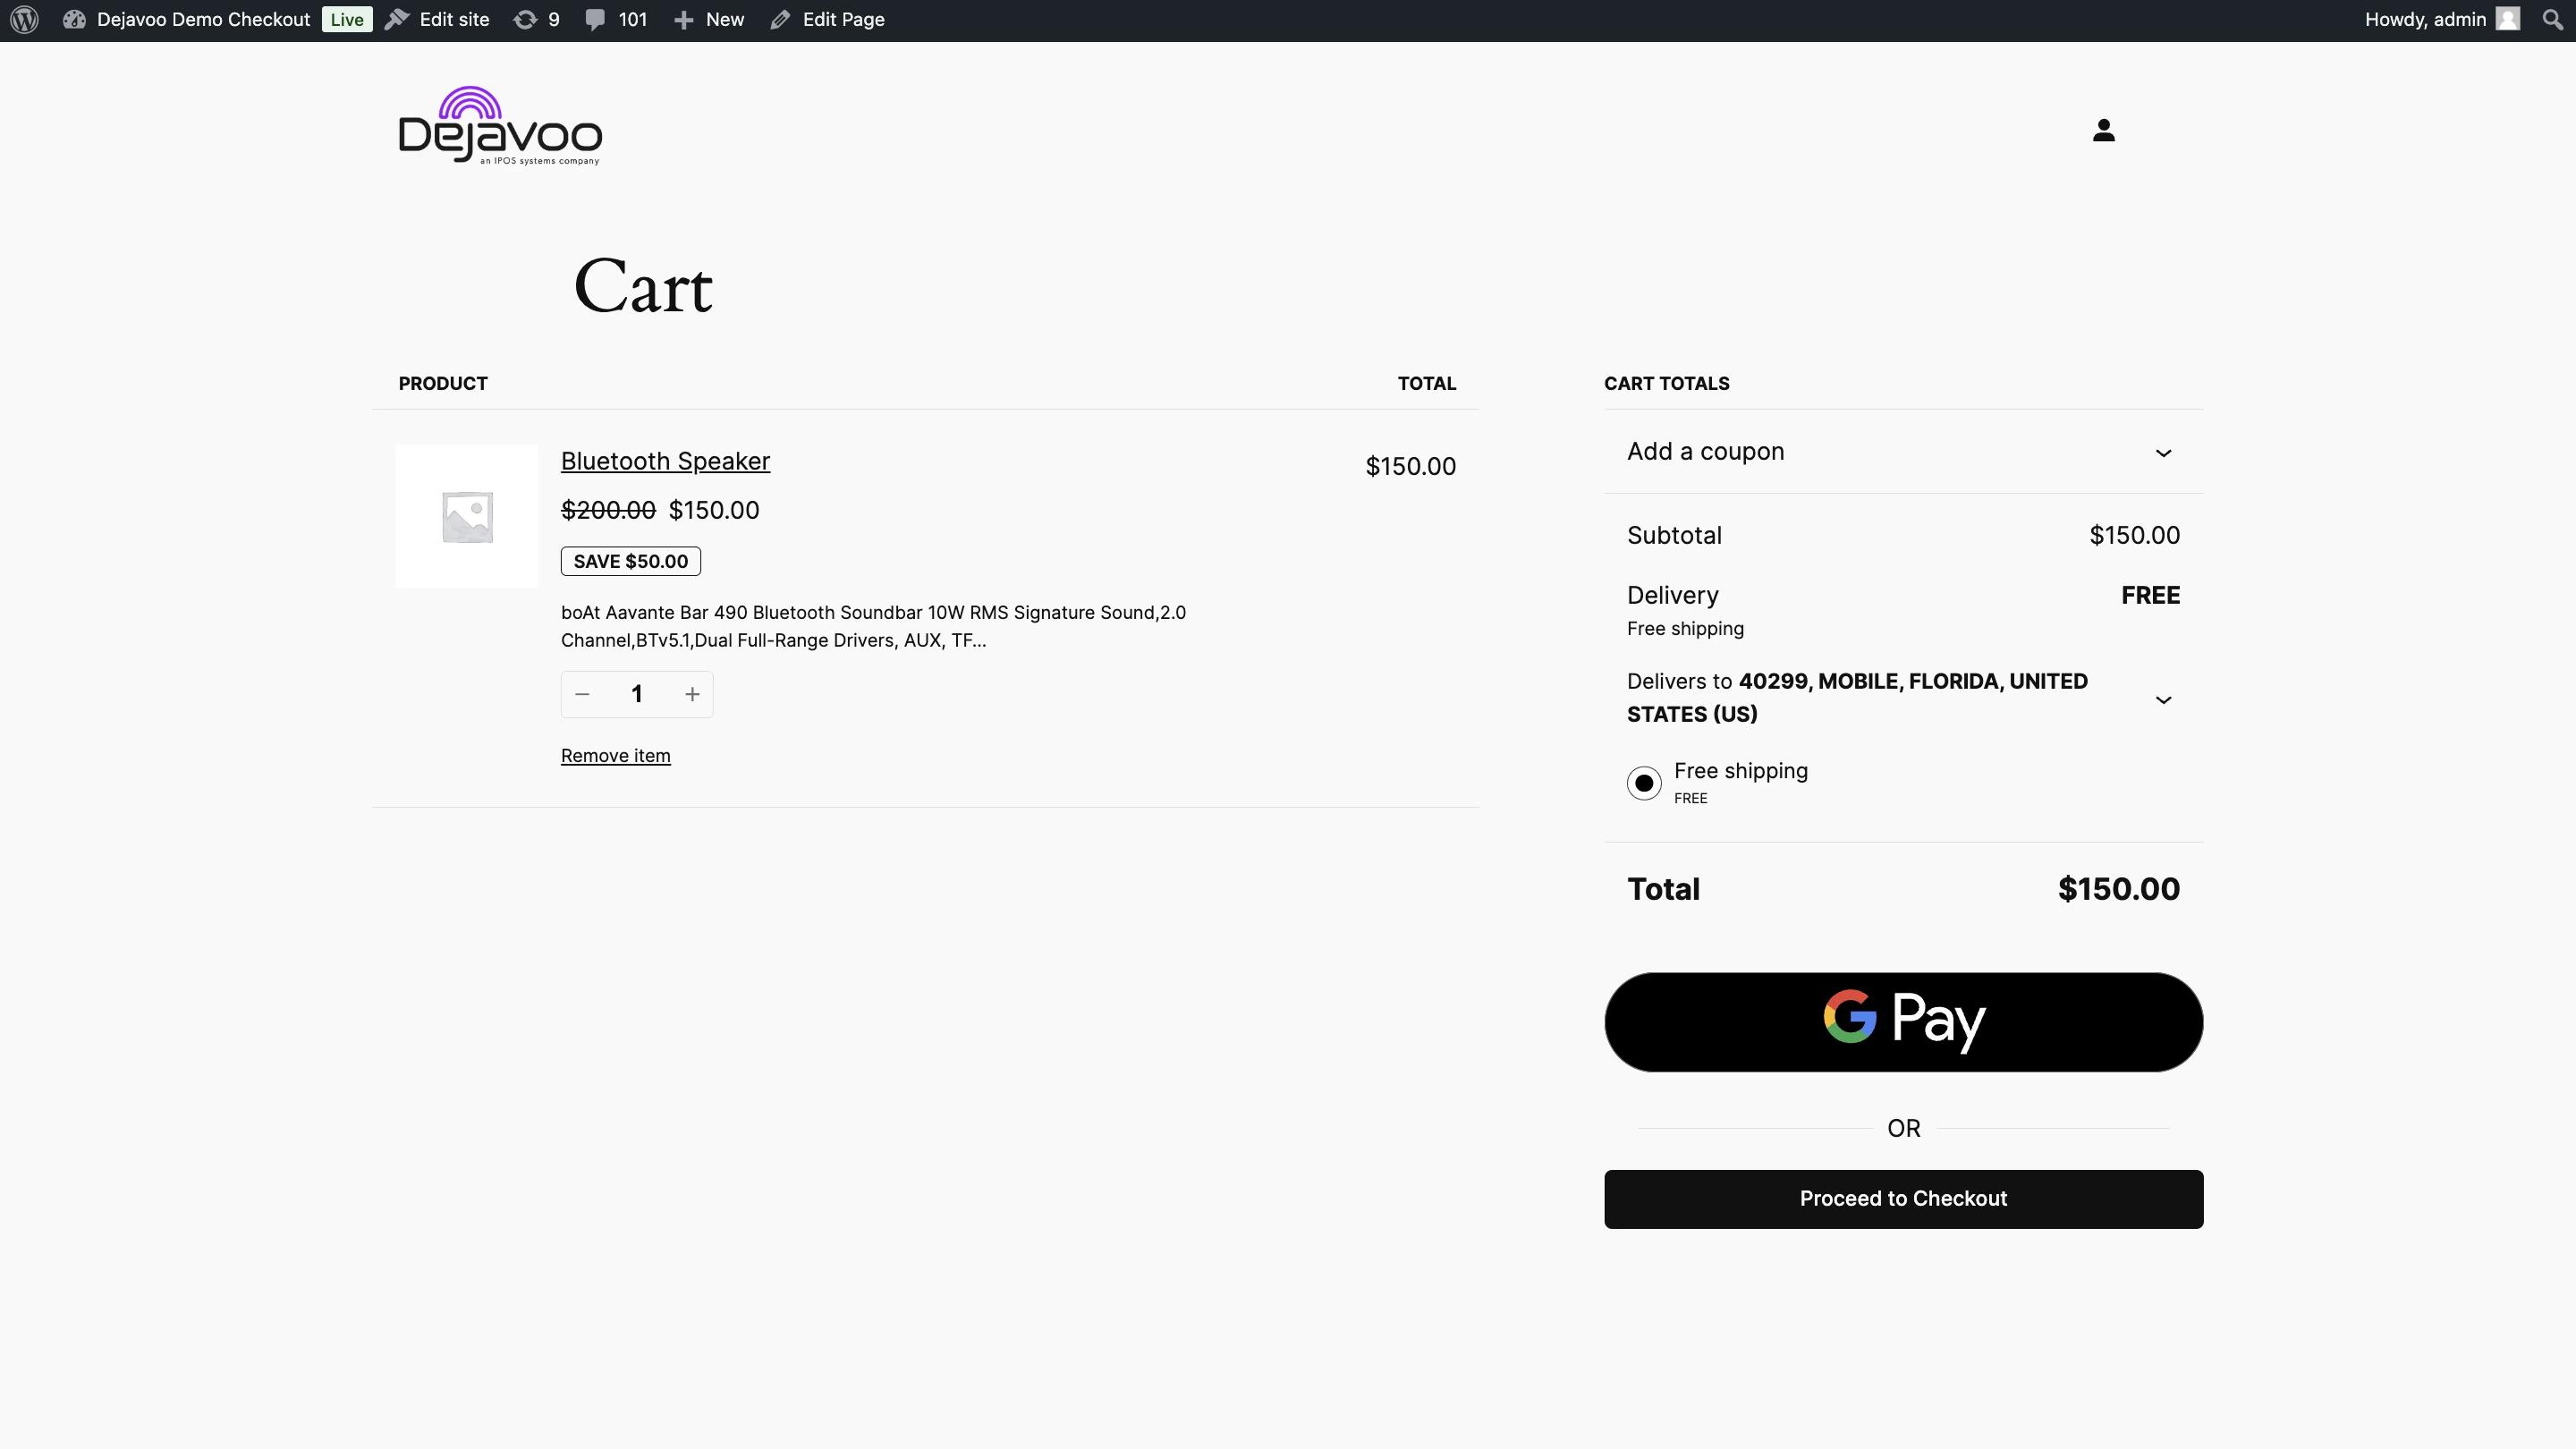This screenshot has width=2576, height=1449.
Task: Click the Live status indicator
Action: click(347, 20)
